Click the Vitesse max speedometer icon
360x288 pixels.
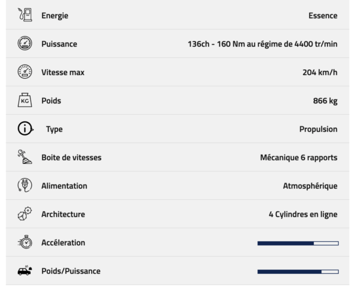tap(25, 72)
